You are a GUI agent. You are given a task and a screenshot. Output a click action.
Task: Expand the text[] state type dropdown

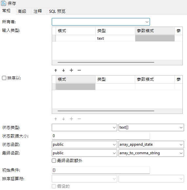151,127
